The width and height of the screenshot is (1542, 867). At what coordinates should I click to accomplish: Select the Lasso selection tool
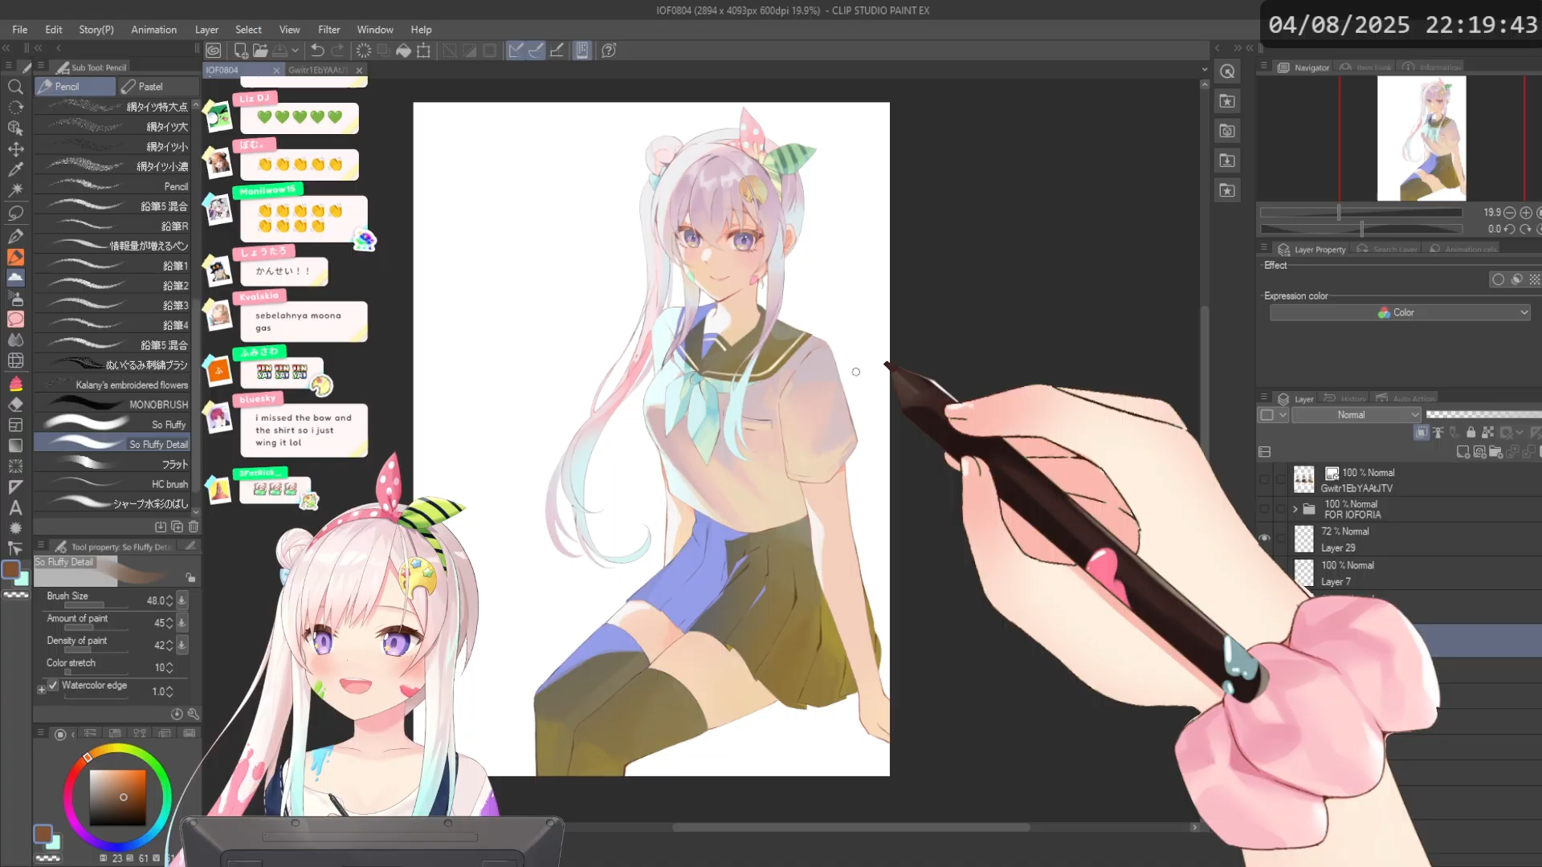(15, 213)
